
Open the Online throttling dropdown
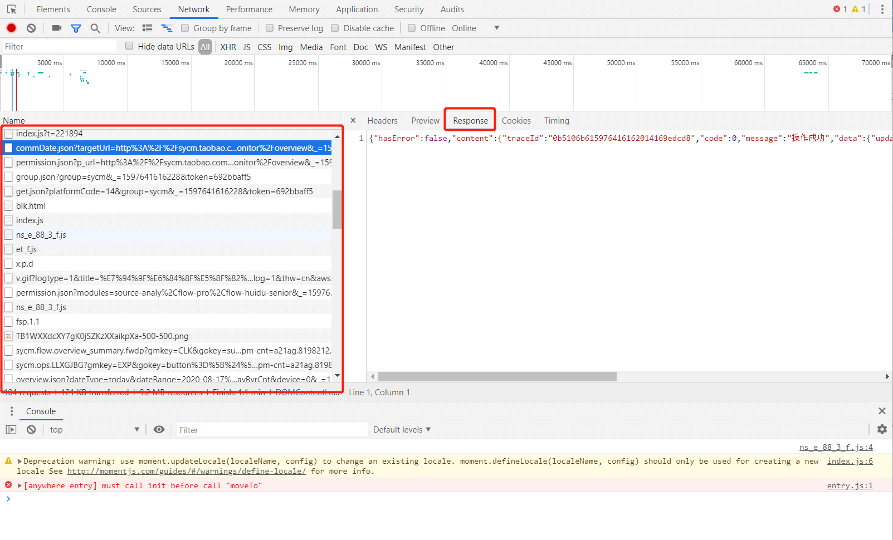(x=475, y=28)
